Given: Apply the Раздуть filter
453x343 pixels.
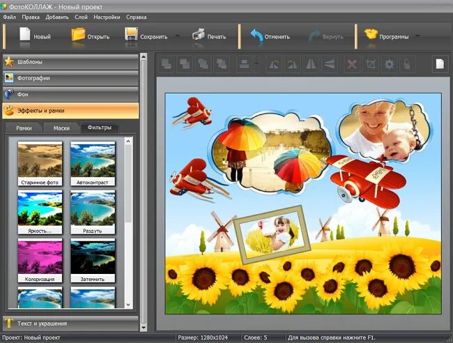Looking at the screenshot, I should (x=93, y=212).
